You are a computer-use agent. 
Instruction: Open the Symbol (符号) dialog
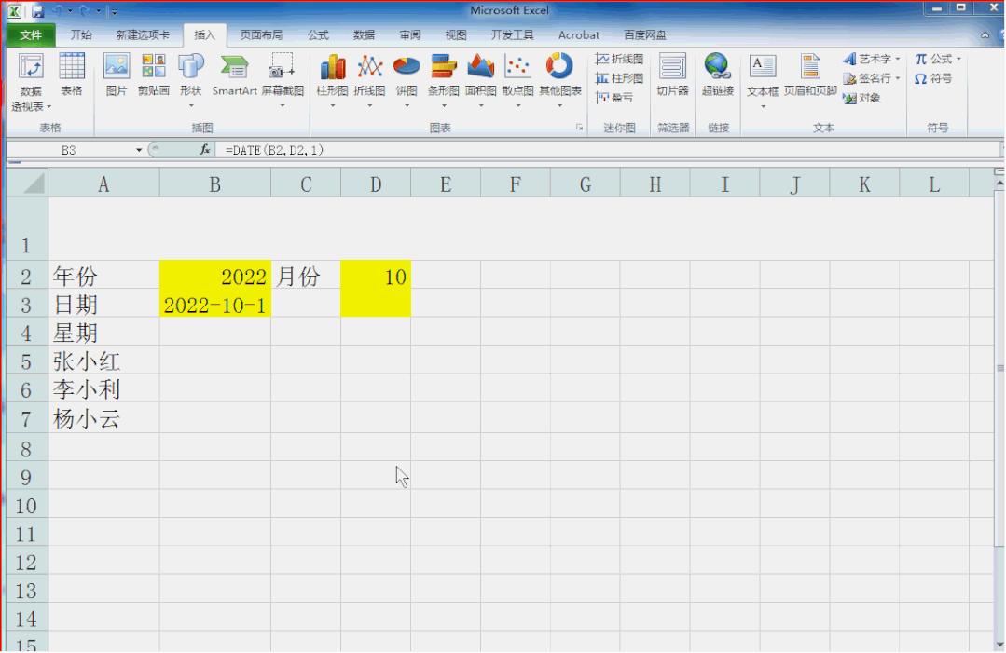(933, 78)
